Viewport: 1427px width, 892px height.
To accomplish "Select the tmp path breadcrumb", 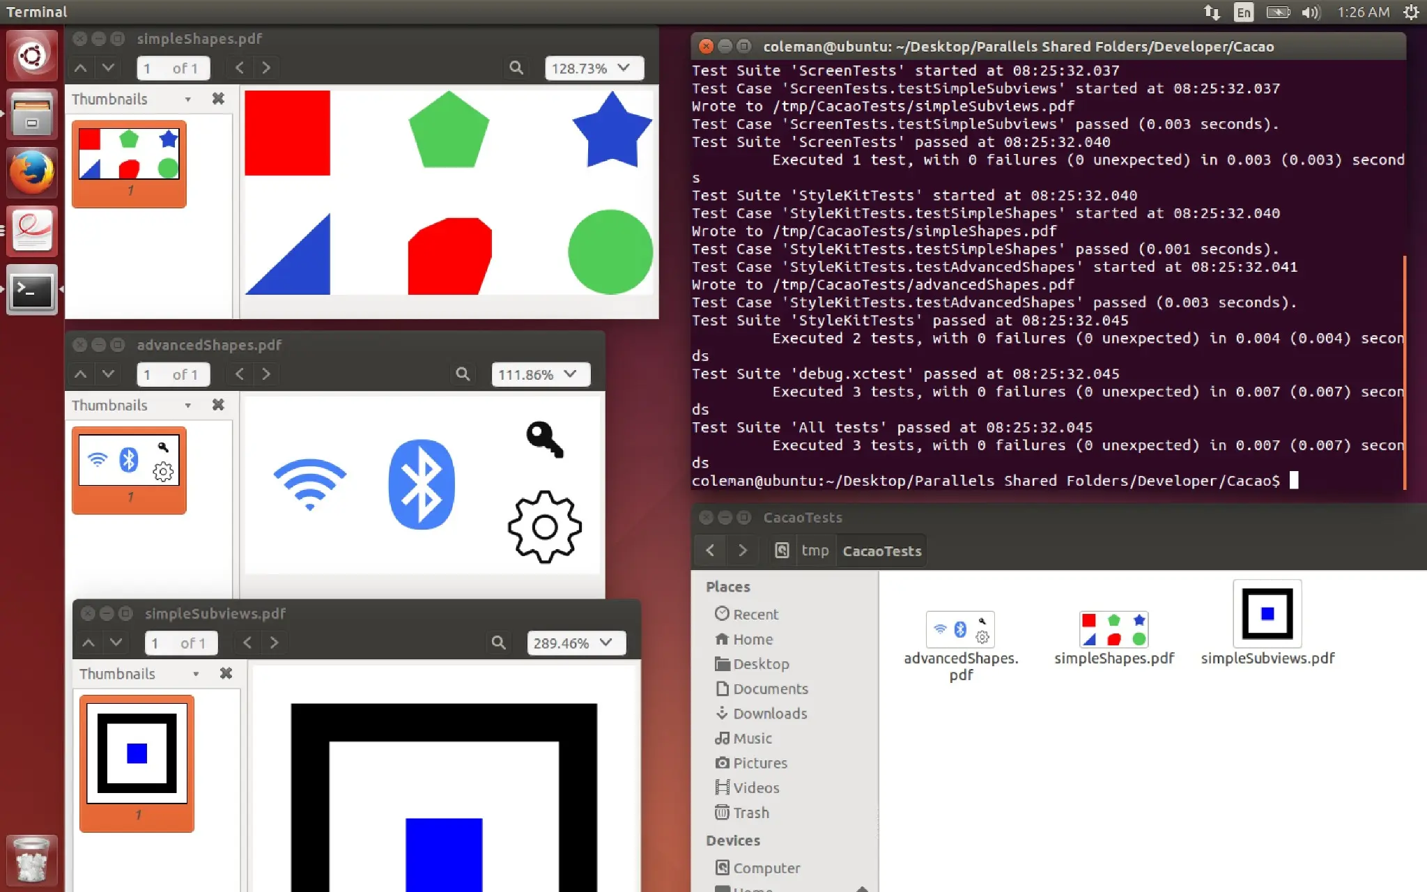I will coord(815,551).
